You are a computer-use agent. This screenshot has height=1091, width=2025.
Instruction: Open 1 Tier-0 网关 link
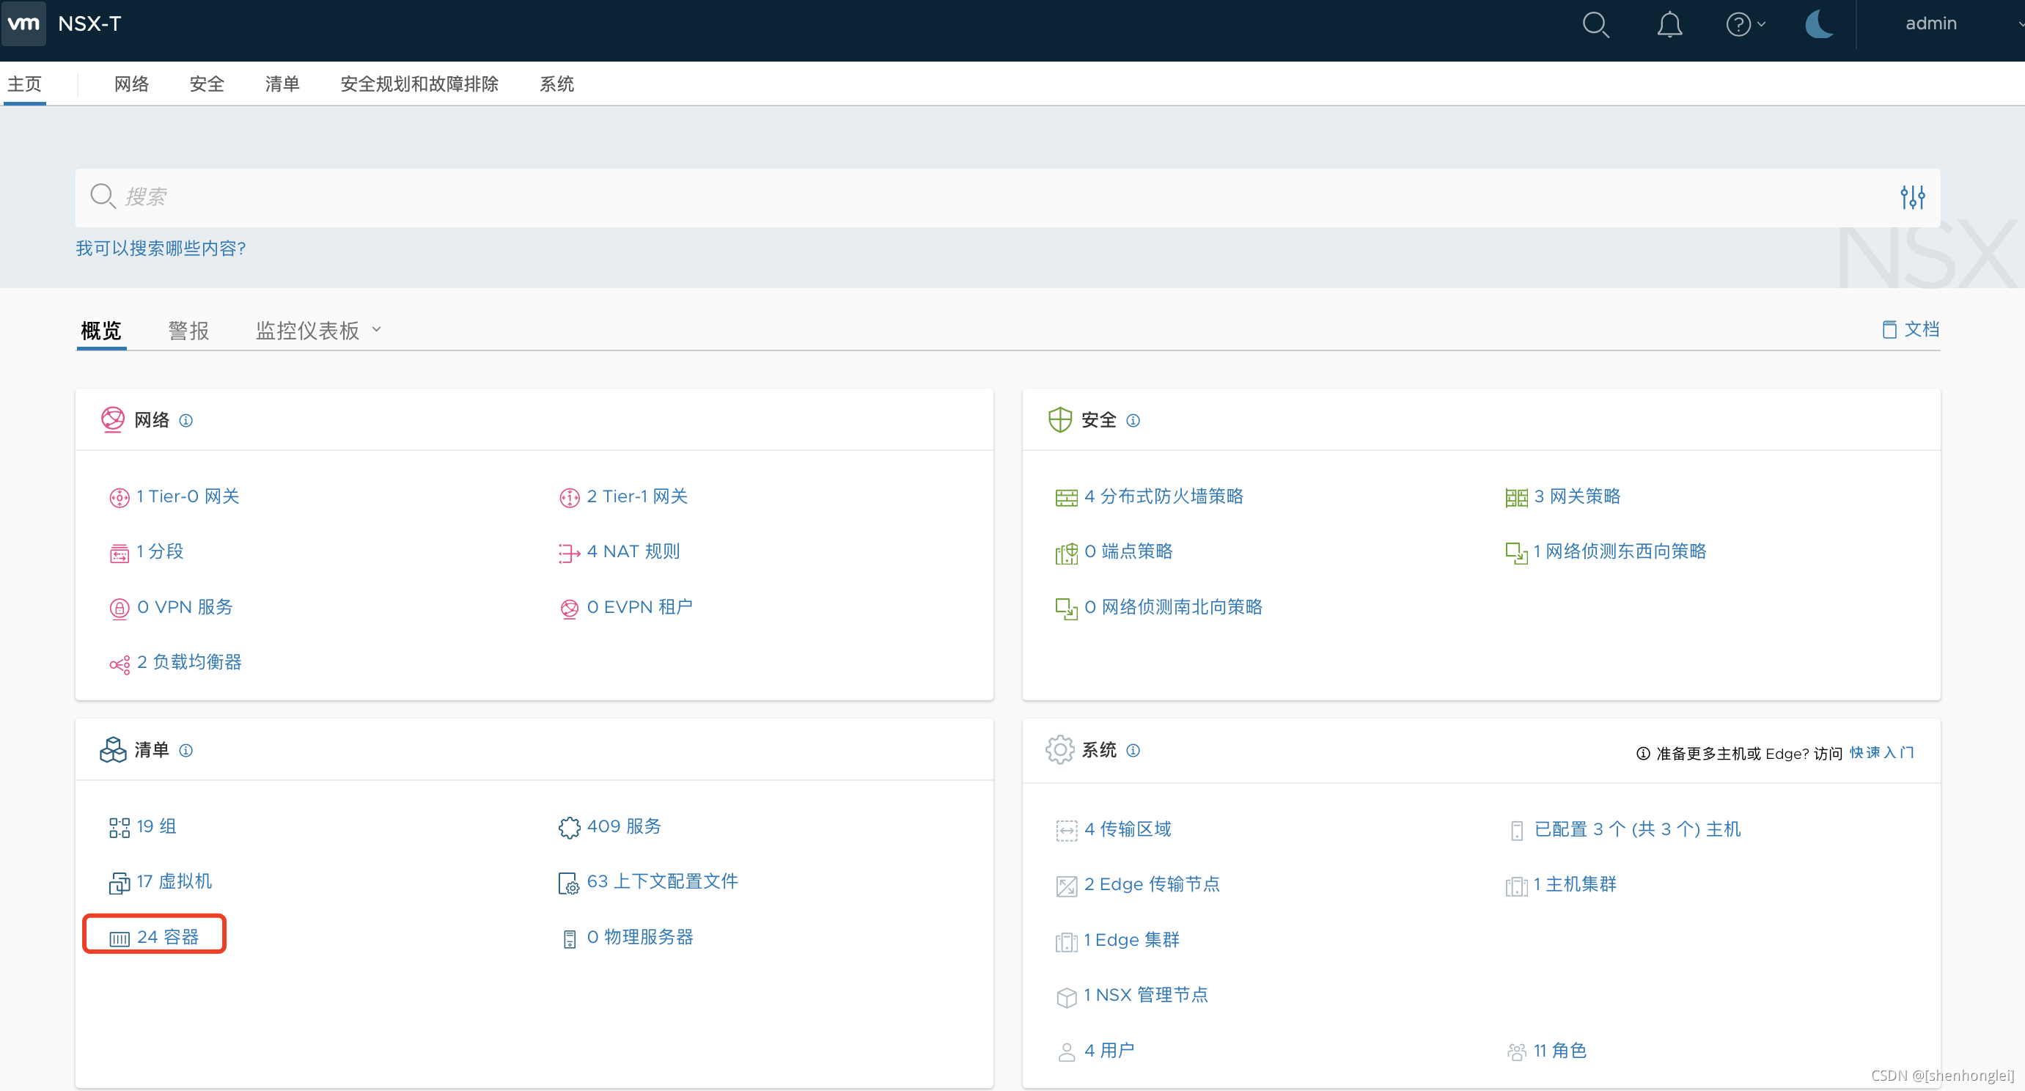(187, 496)
